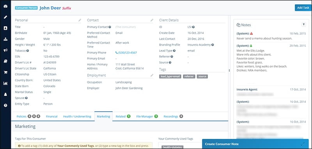Image resolution: width=312 pixels, height=149 pixels.
Task: Open the dashboard gauge icon in sidebar
Action: 5,6
